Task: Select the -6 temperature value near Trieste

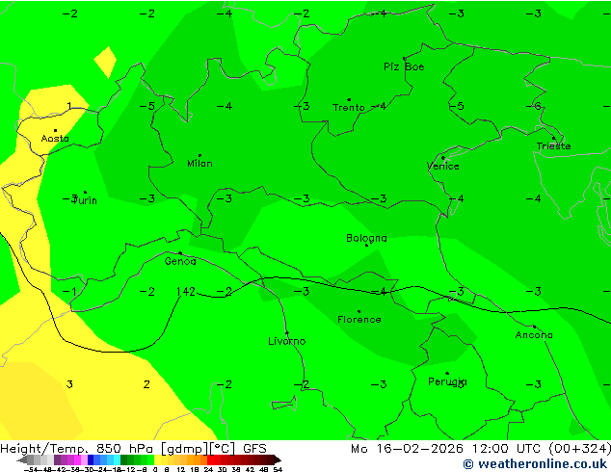Action: (535, 106)
